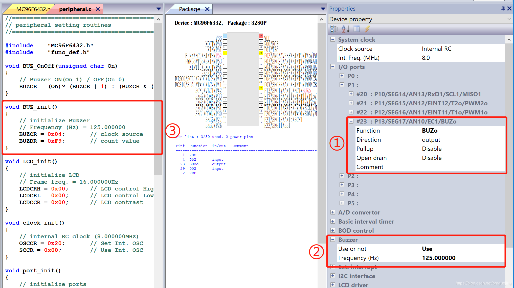
Task: Click the lightning bolt Events icon
Action: [x=367, y=29]
